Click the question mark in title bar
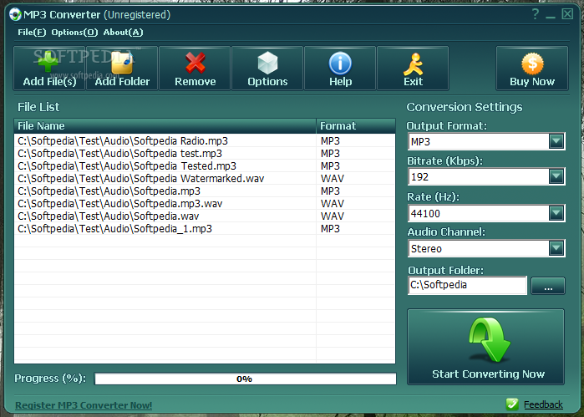 [x=536, y=14]
